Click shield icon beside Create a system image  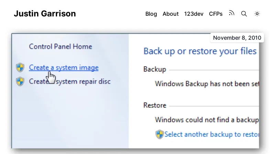click(x=20, y=67)
